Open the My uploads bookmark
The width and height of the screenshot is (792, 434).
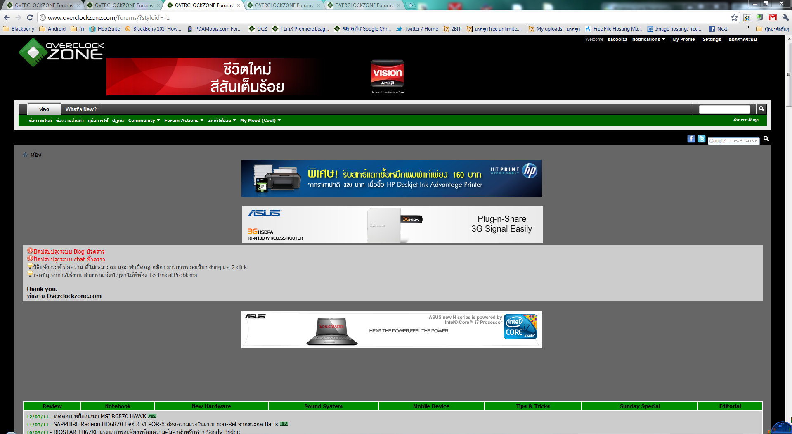click(554, 29)
